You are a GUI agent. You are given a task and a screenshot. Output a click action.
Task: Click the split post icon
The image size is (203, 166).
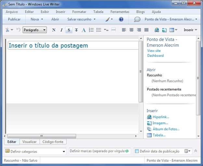click(x=114, y=30)
